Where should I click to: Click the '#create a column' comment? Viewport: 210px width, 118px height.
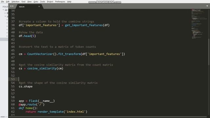click(56, 22)
